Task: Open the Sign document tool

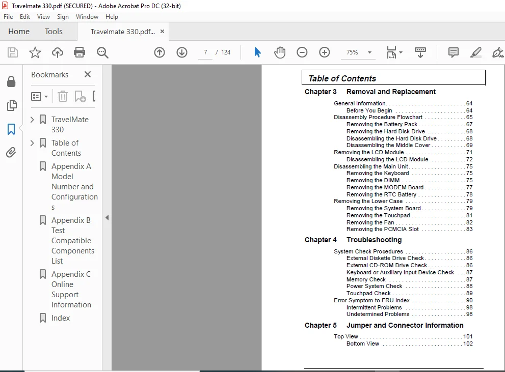Action: click(498, 52)
